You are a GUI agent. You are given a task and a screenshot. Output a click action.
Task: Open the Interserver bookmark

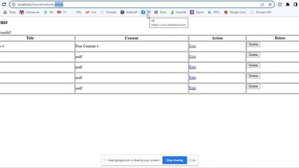(x=29, y=12)
